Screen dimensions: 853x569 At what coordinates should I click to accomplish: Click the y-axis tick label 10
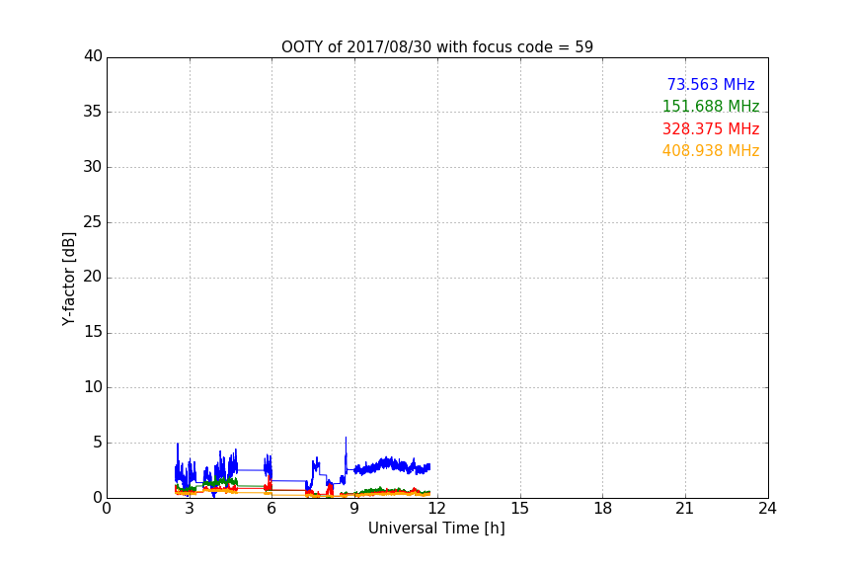click(x=93, y=387)
